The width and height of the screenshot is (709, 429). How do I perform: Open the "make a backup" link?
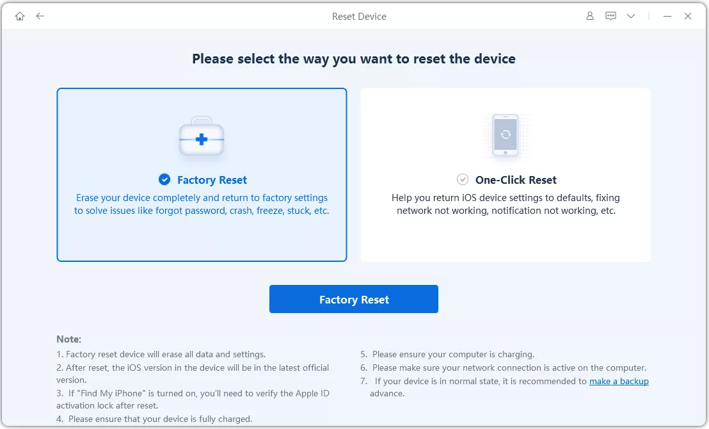coord(619,381)
